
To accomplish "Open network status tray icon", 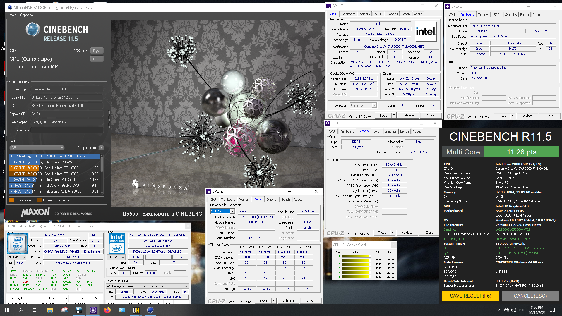I will (507, 310).
